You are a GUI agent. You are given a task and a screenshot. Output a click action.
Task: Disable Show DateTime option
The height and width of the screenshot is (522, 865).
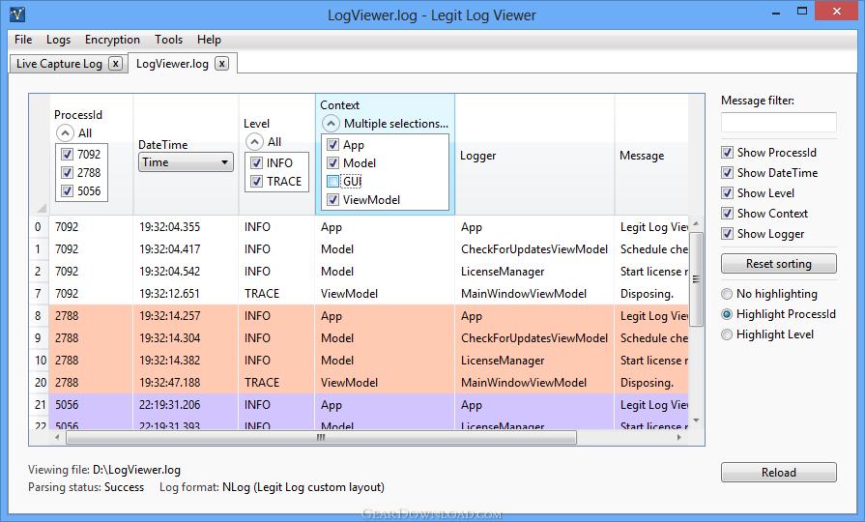click(728, 173)
